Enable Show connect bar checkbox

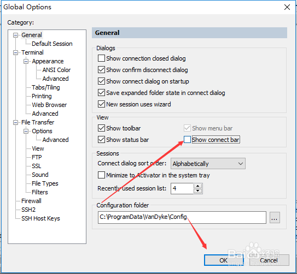pos(187,140)
